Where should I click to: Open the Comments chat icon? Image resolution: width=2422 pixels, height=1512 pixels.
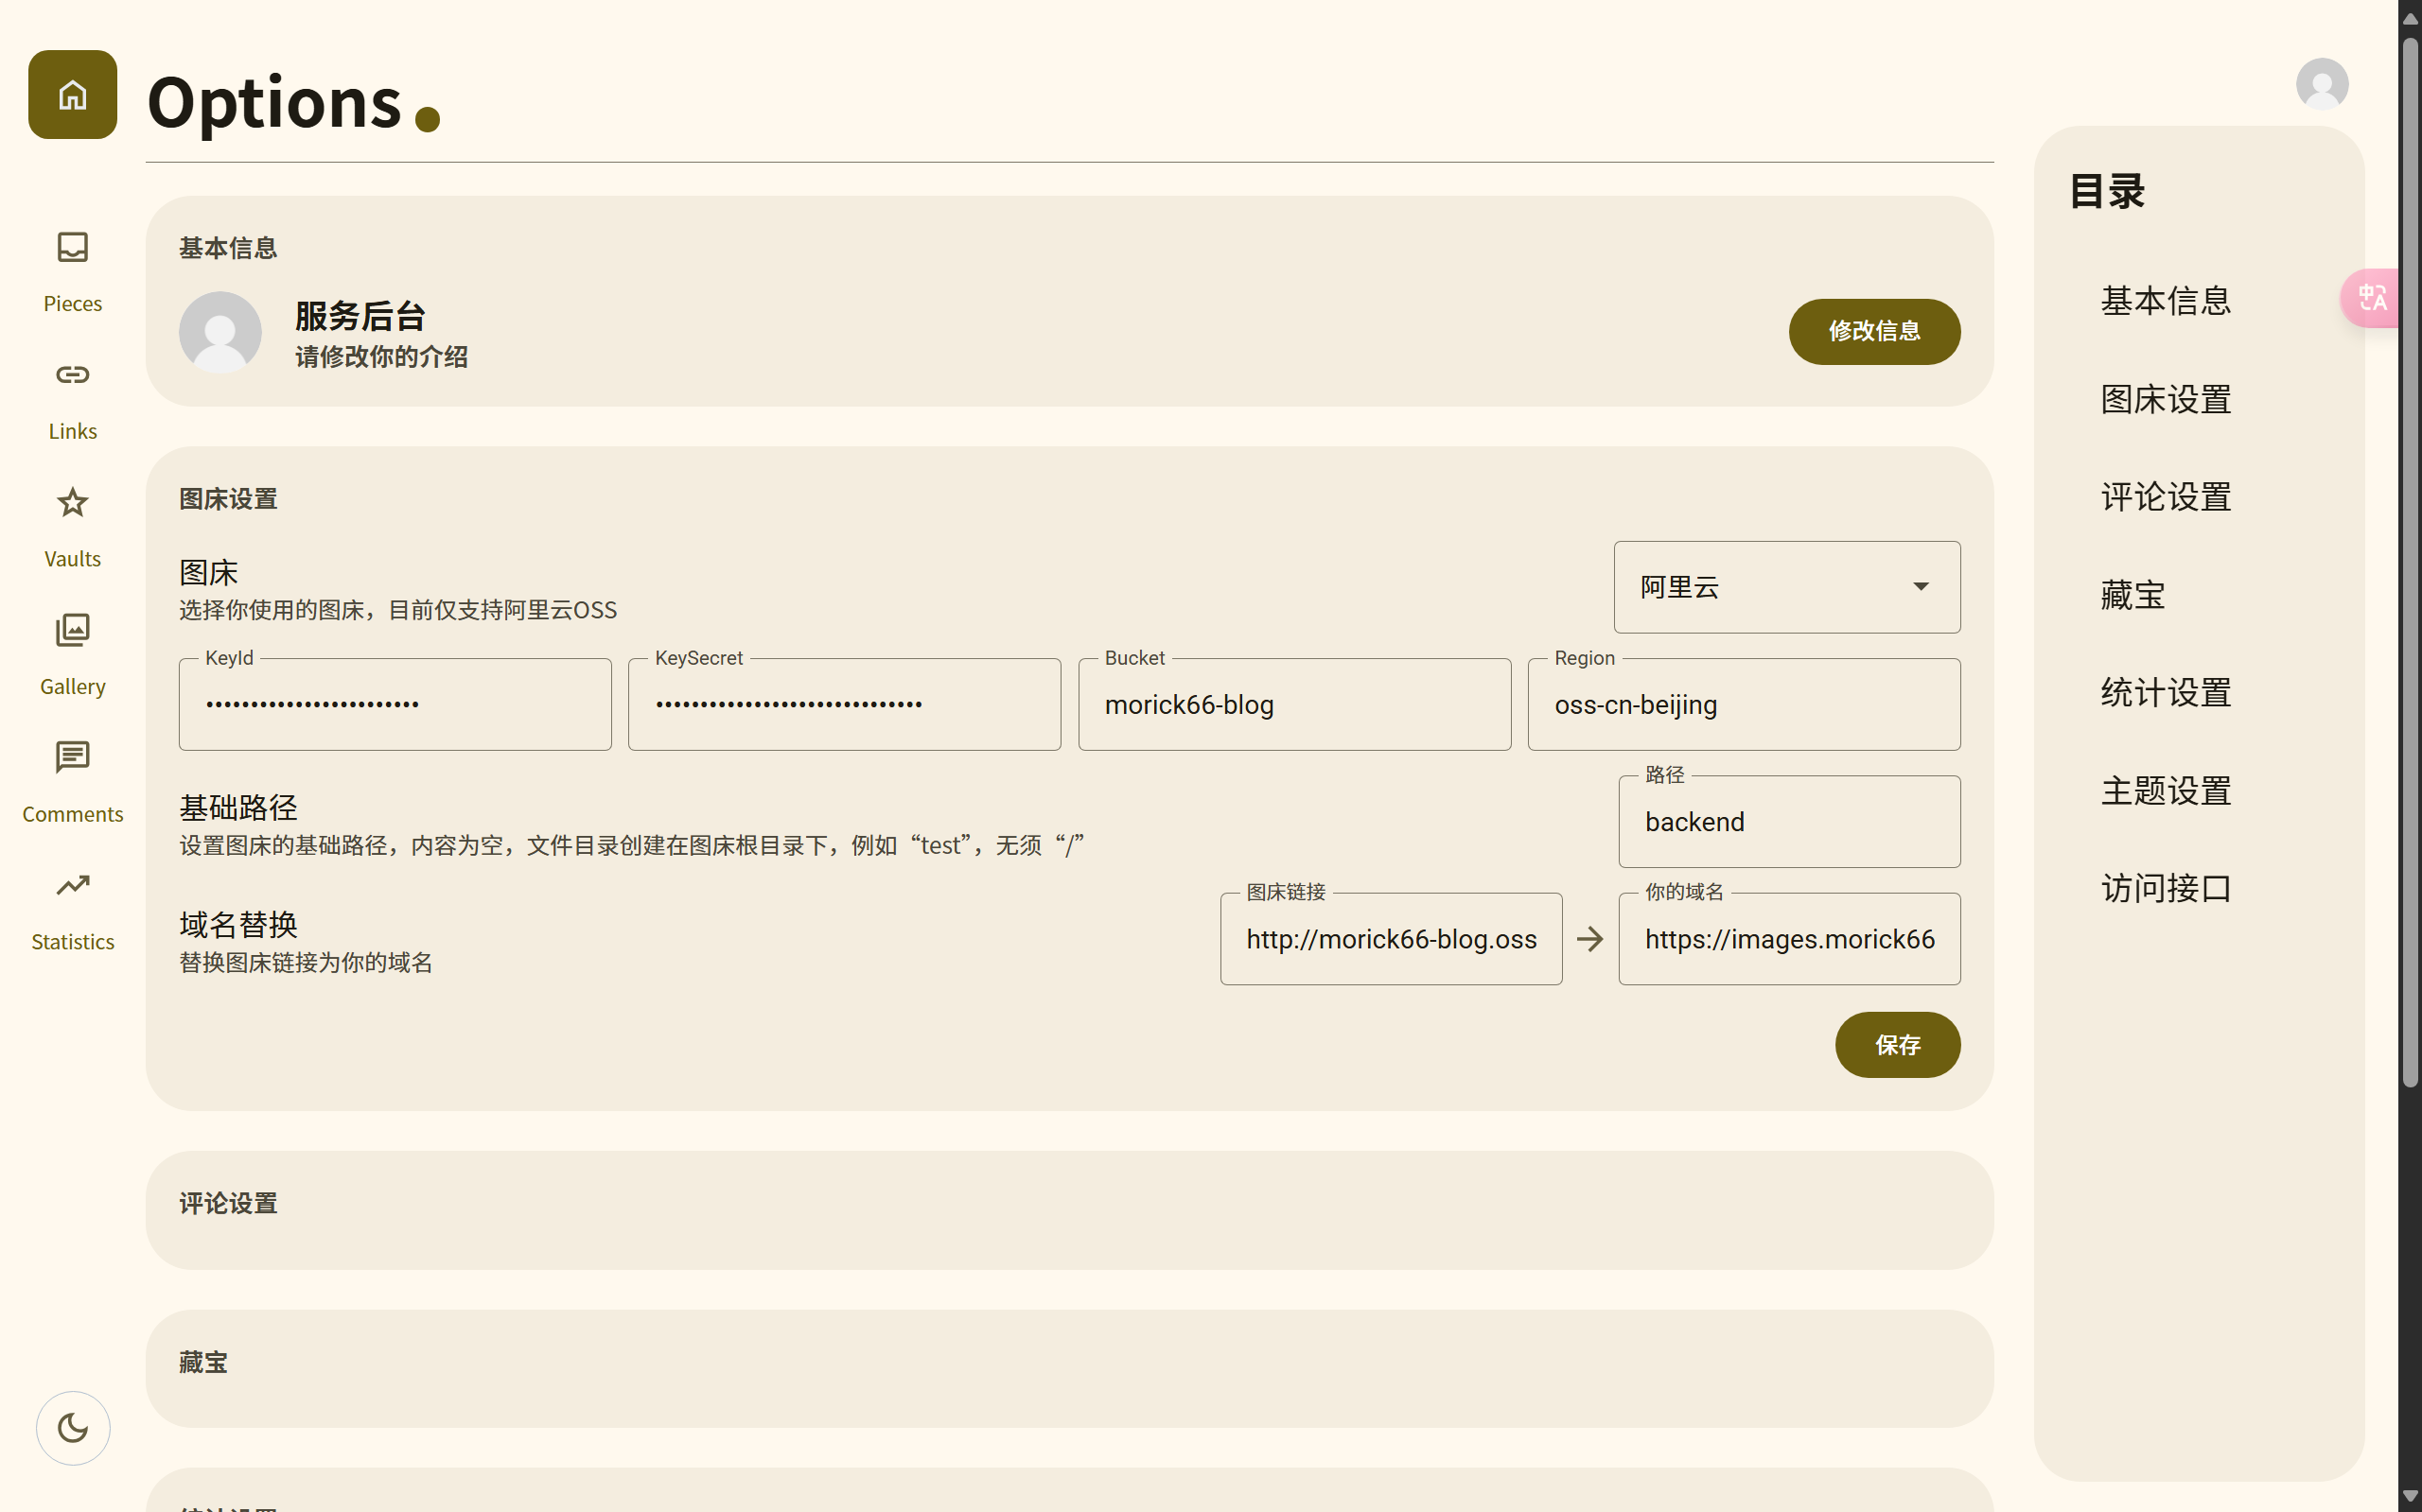72,758
